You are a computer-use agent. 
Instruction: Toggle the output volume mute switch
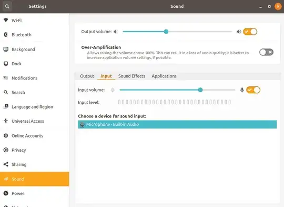coord(250,32)
